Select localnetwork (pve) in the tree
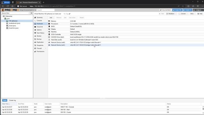Viewport: 204px width, 115px height. 14,23
